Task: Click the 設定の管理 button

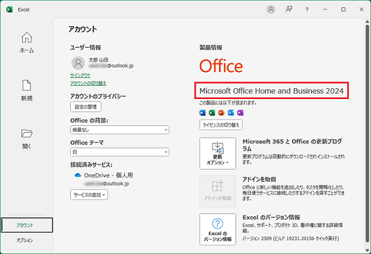Action: point(86,107)
